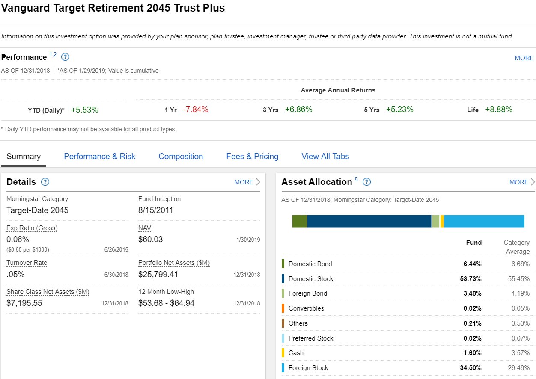Select the Summary tab
536x379 pixels.
[x=24, y=157]
